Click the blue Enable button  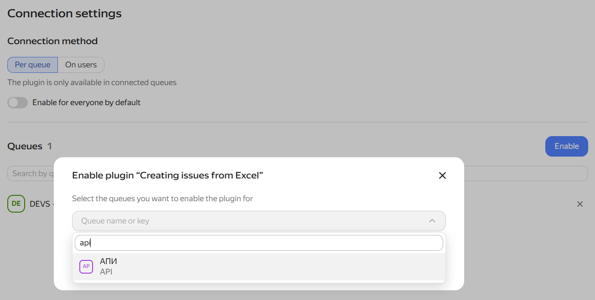click(566, 146)
